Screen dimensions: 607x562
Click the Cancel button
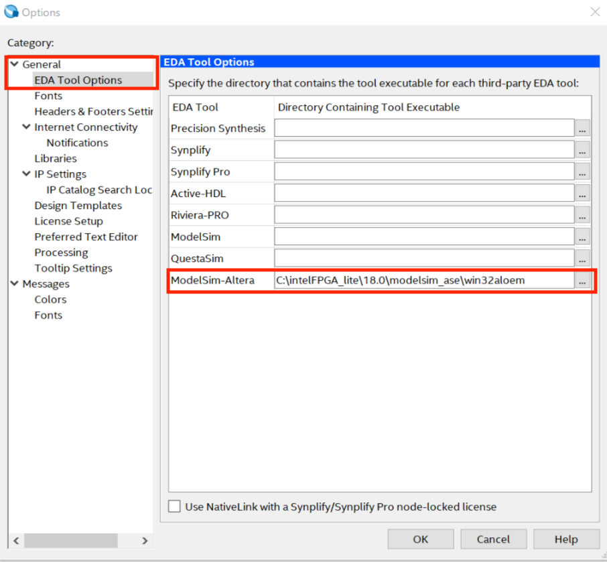(493, 539)
